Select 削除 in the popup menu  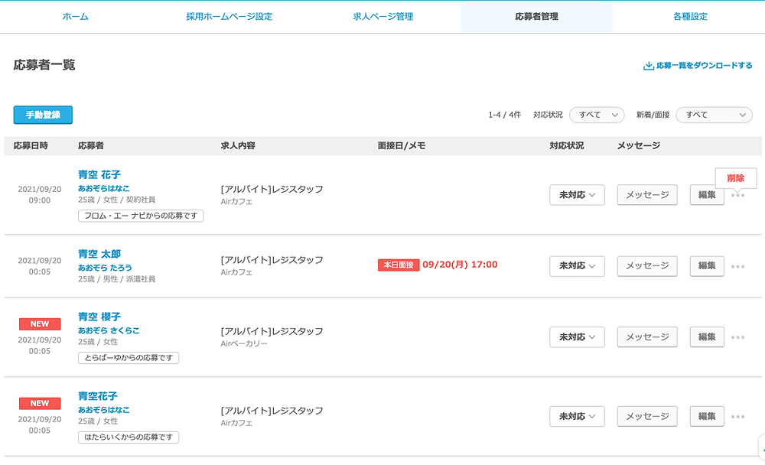(736, 178)
